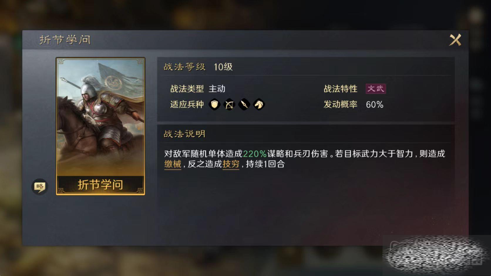Tap the bow archer troop icon
The image size is (491, 276).
click(229, 104)
